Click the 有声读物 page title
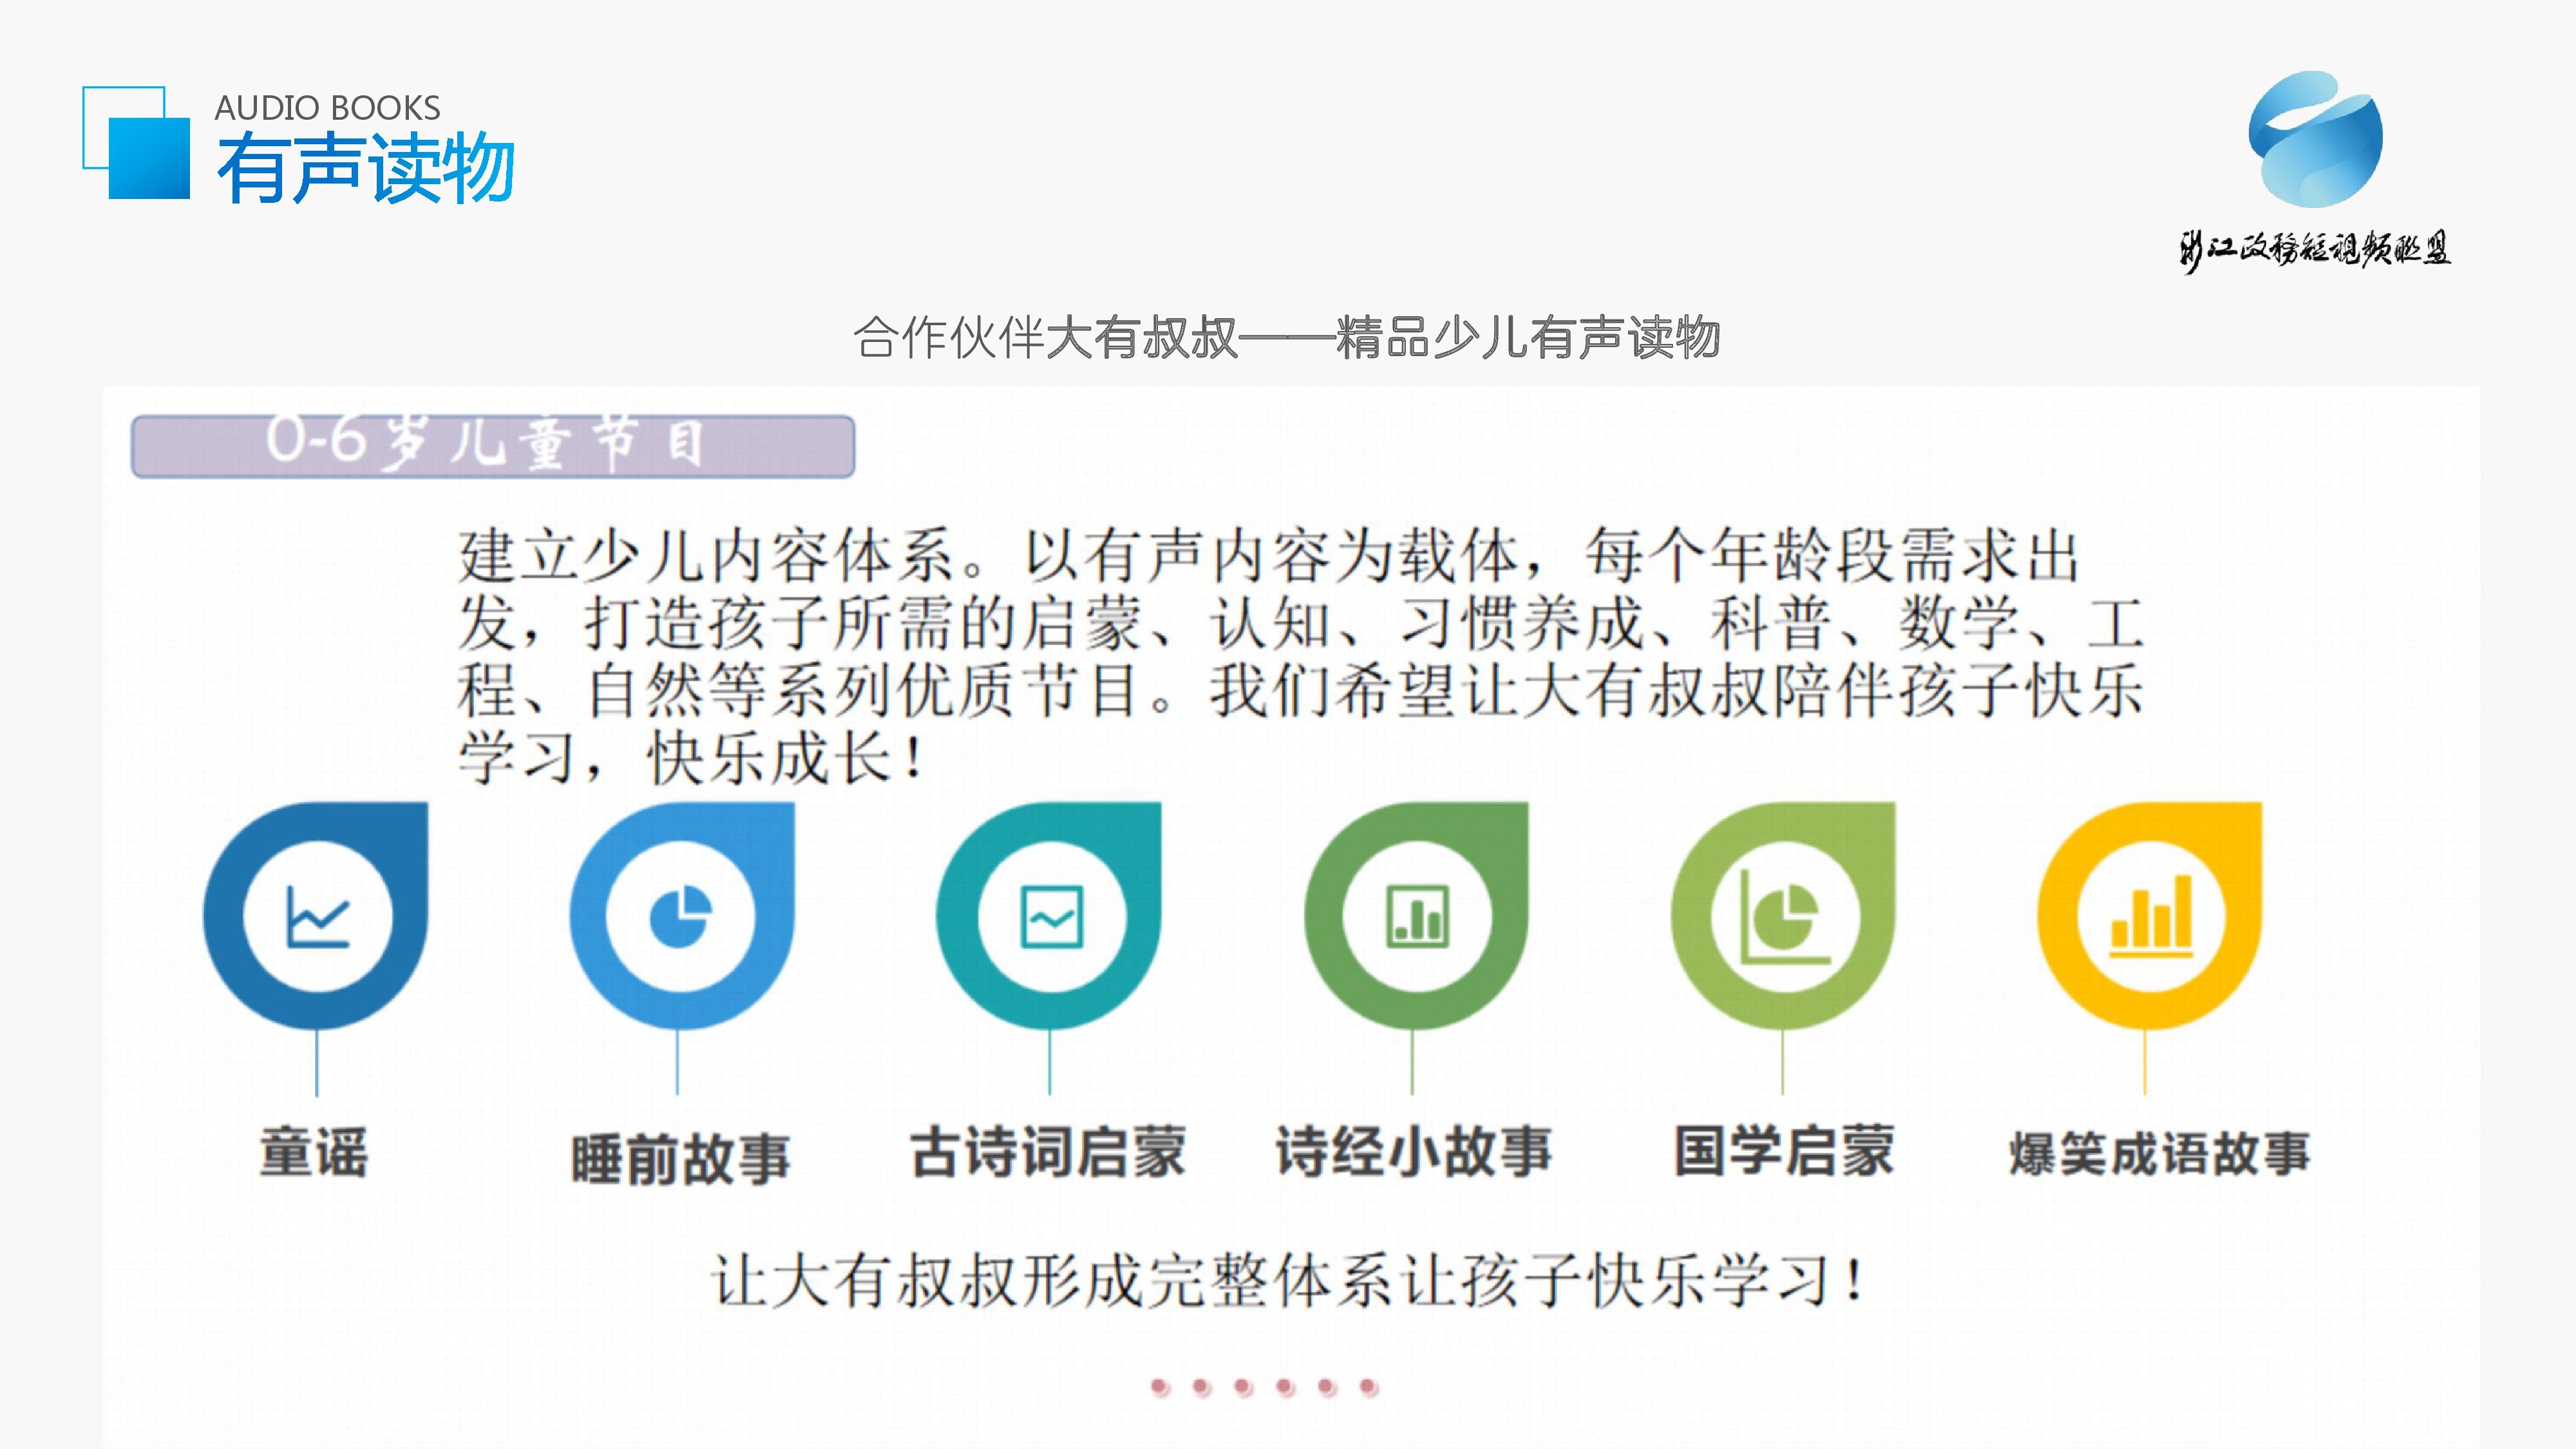This screenshot has height=1449, width=2576. pos(366,168)
